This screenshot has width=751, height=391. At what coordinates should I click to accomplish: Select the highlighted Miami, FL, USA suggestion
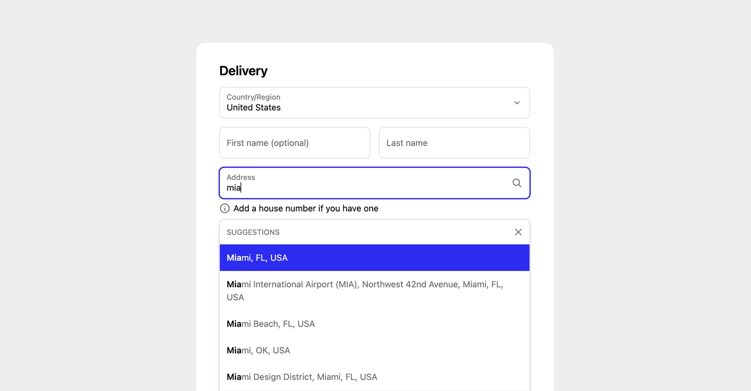point(374,257)
